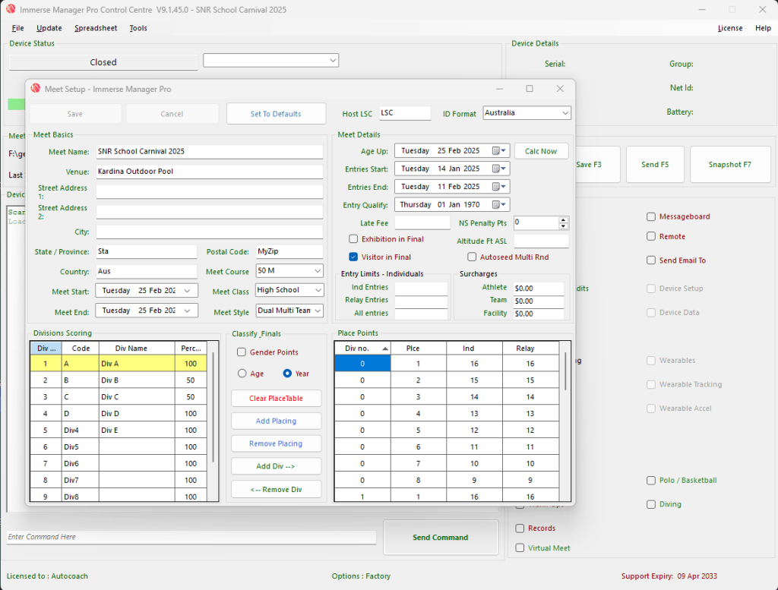Click the Add Placing button

click(x=276, y=421)
